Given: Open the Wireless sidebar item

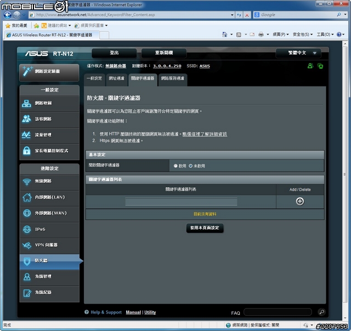Looking at the screenshot, I should pos(49,181).
